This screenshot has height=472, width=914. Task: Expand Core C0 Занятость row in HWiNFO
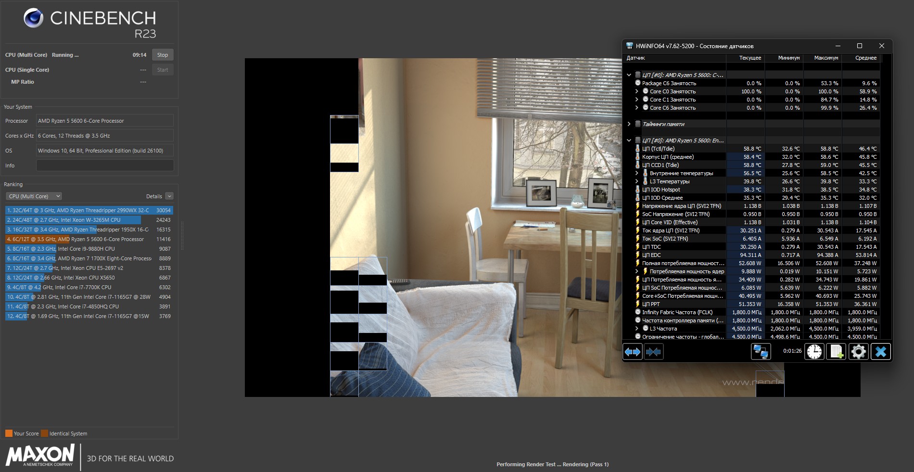(x=637, y=91)
